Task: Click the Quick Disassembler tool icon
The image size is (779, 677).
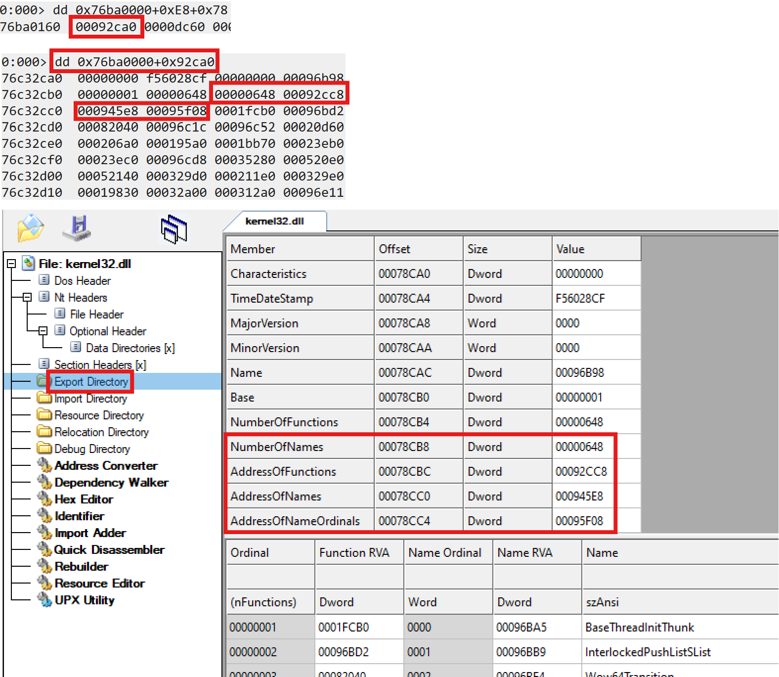Action: [45, 549]
